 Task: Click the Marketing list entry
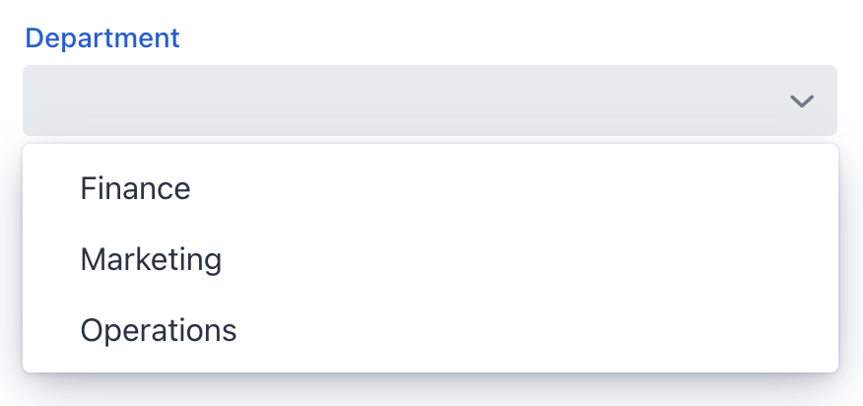(x=151, y=259)
